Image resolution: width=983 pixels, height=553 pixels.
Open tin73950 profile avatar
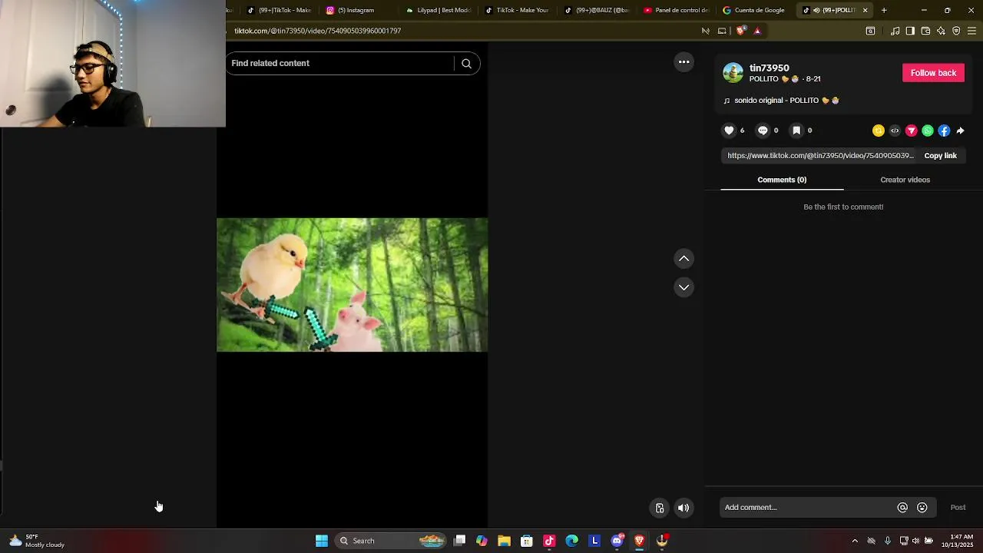[x=733, y=73]
